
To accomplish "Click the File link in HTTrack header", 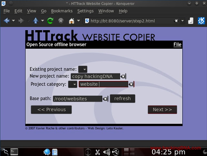I will click(177, 44).
